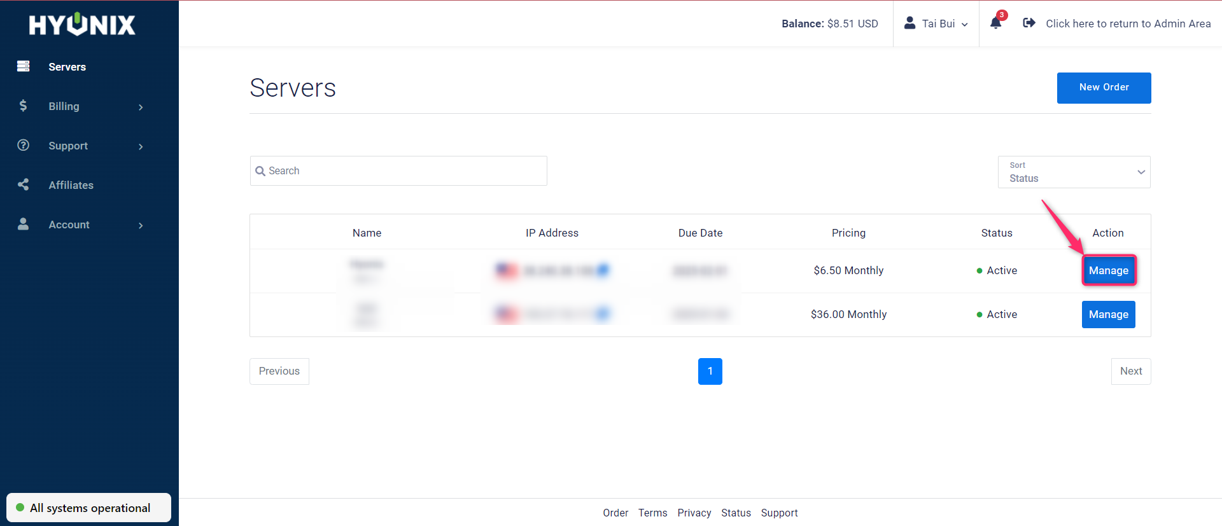Click the Affiliates share icon
The image size is (1222, 526).
tap(24, 184)
